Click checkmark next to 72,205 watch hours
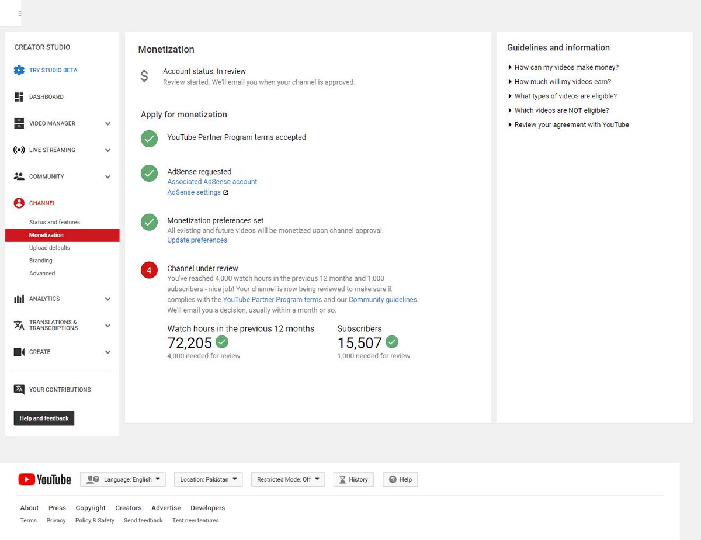The width and height of the screenshot is (701, 540). coord(222,342)
